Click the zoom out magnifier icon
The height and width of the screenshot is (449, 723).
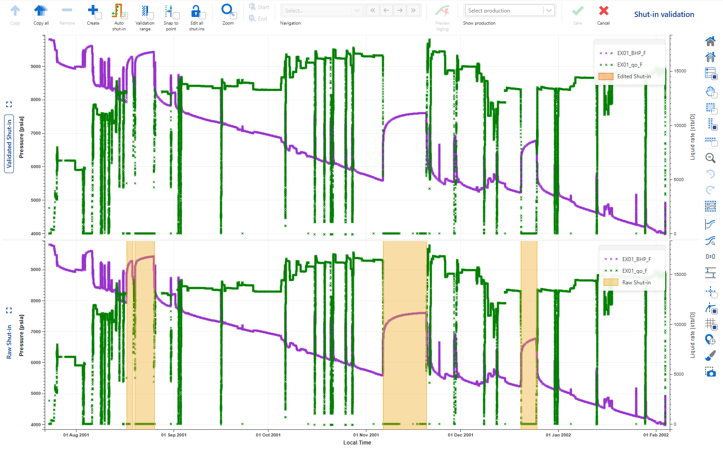tap(710, 158)
